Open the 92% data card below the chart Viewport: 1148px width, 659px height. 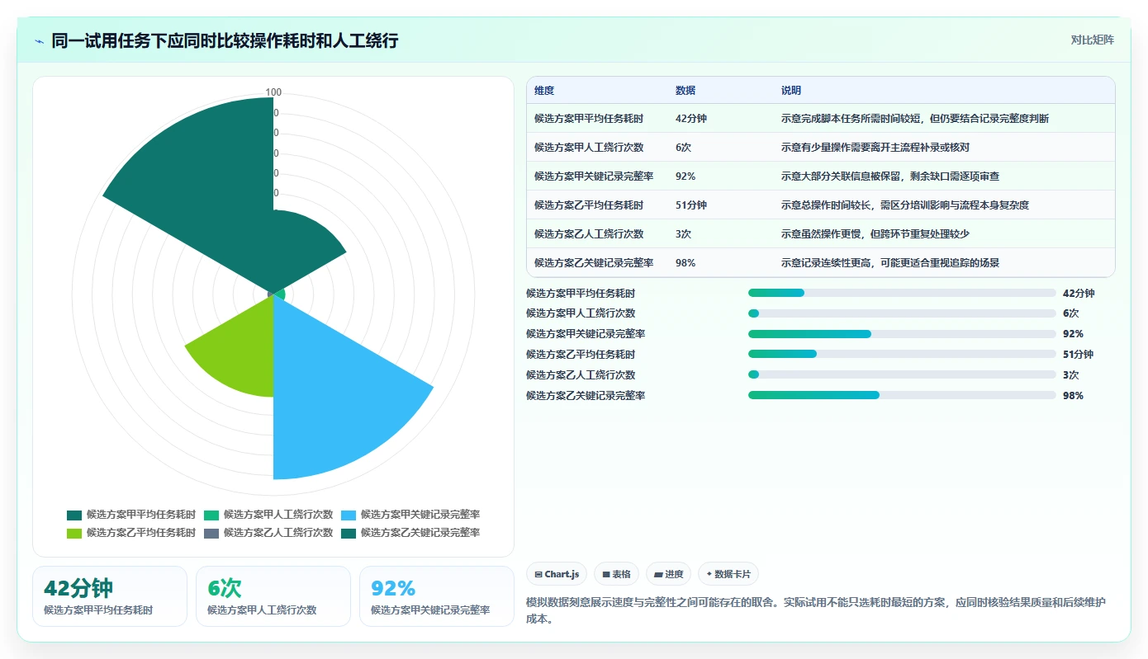437,596
